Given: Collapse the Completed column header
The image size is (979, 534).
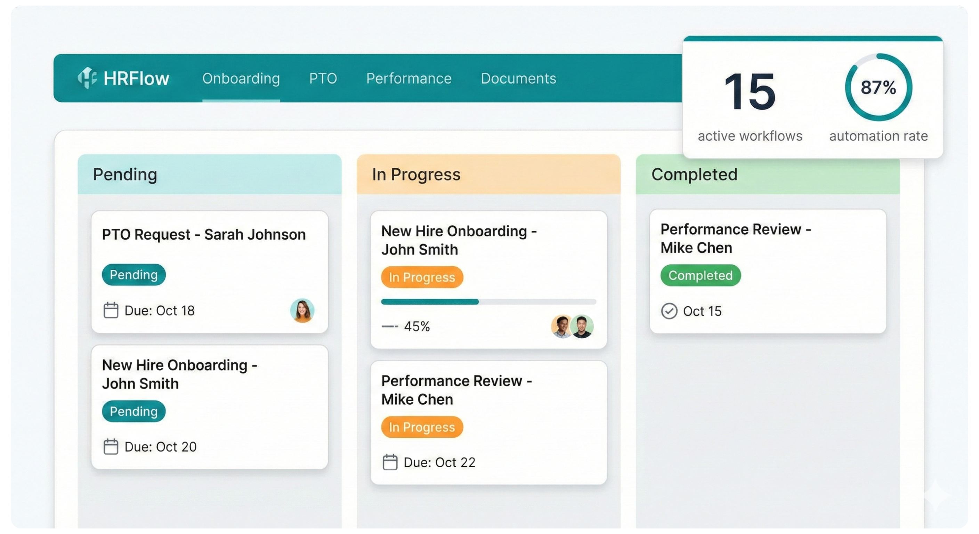Looking at the screenshot, I should [694, 175].
